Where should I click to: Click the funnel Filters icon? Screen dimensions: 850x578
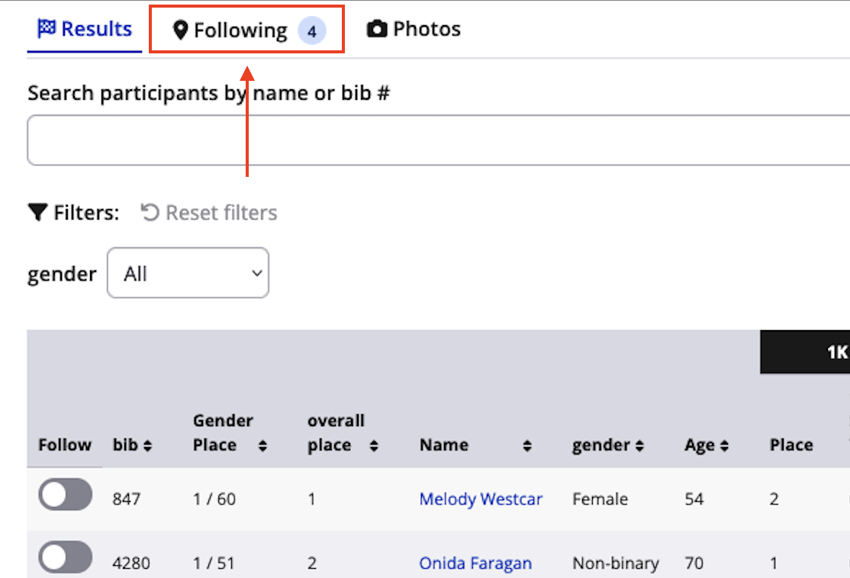coord(37,212)
